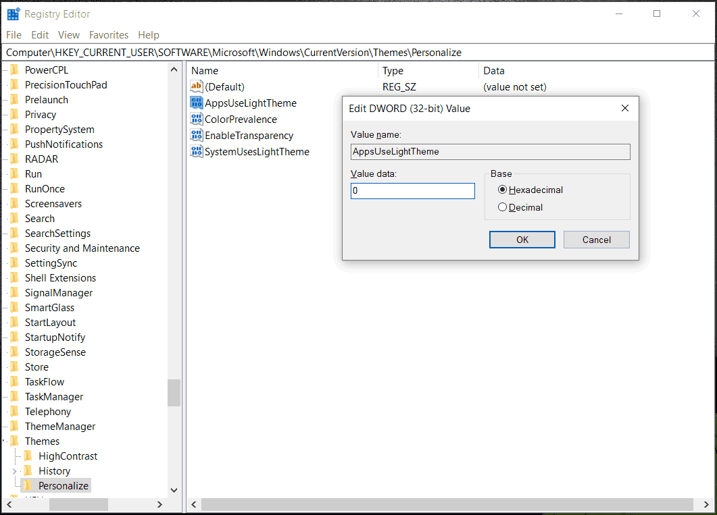Screen dimensions: 717x515
Task: Select the Store key in the tree
Action: coord(36,367)
